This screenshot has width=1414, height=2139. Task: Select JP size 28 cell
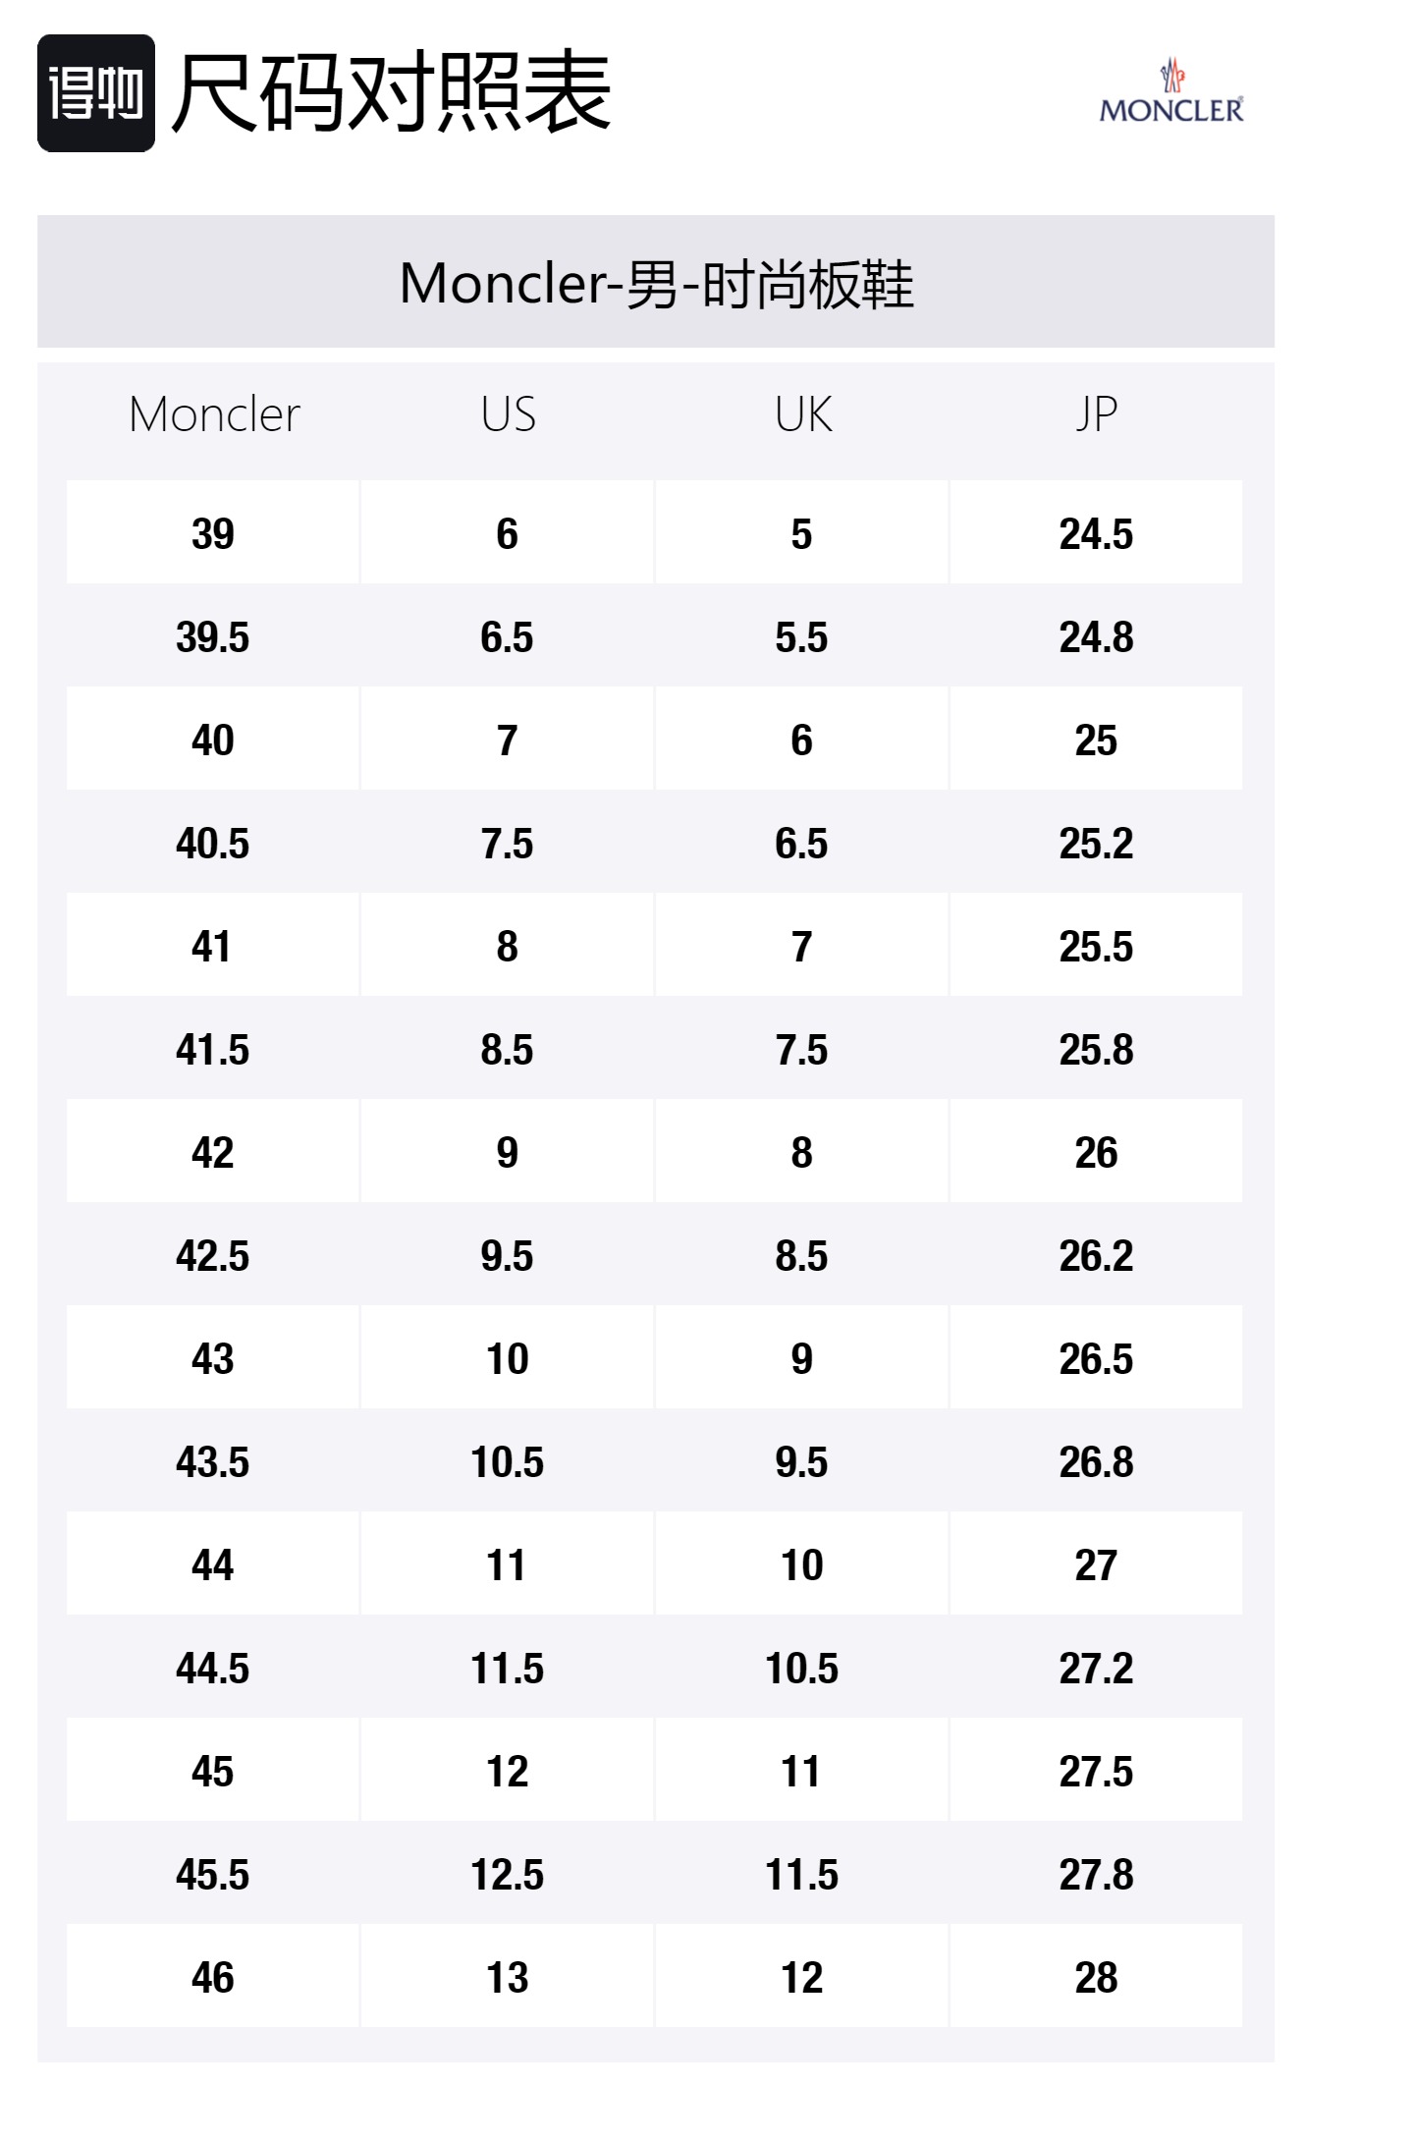point(1096,1978)
